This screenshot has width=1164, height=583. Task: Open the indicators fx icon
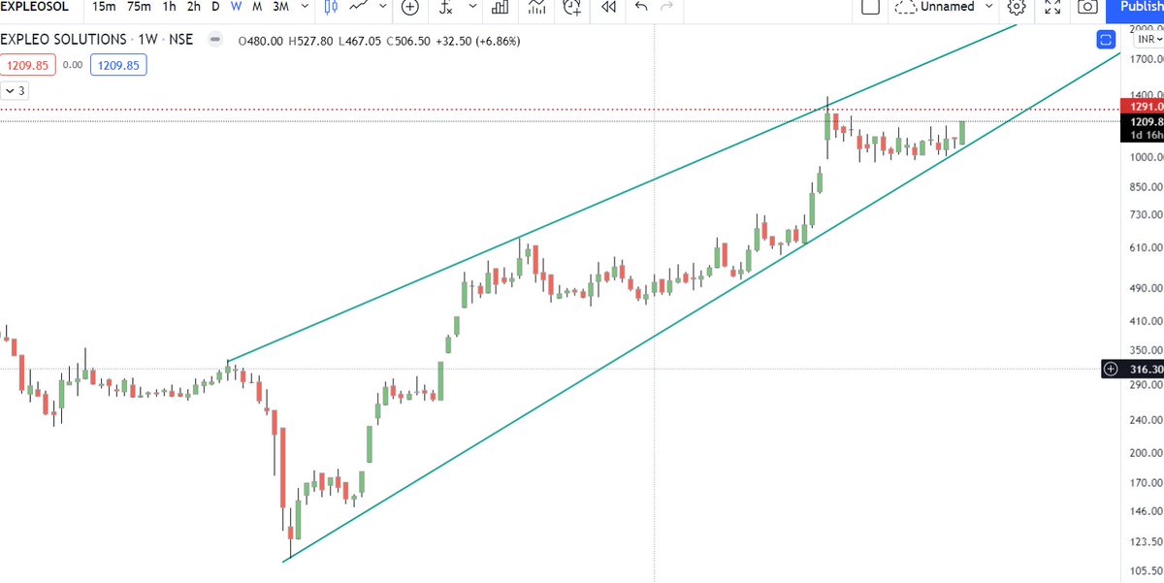(445, 7)
